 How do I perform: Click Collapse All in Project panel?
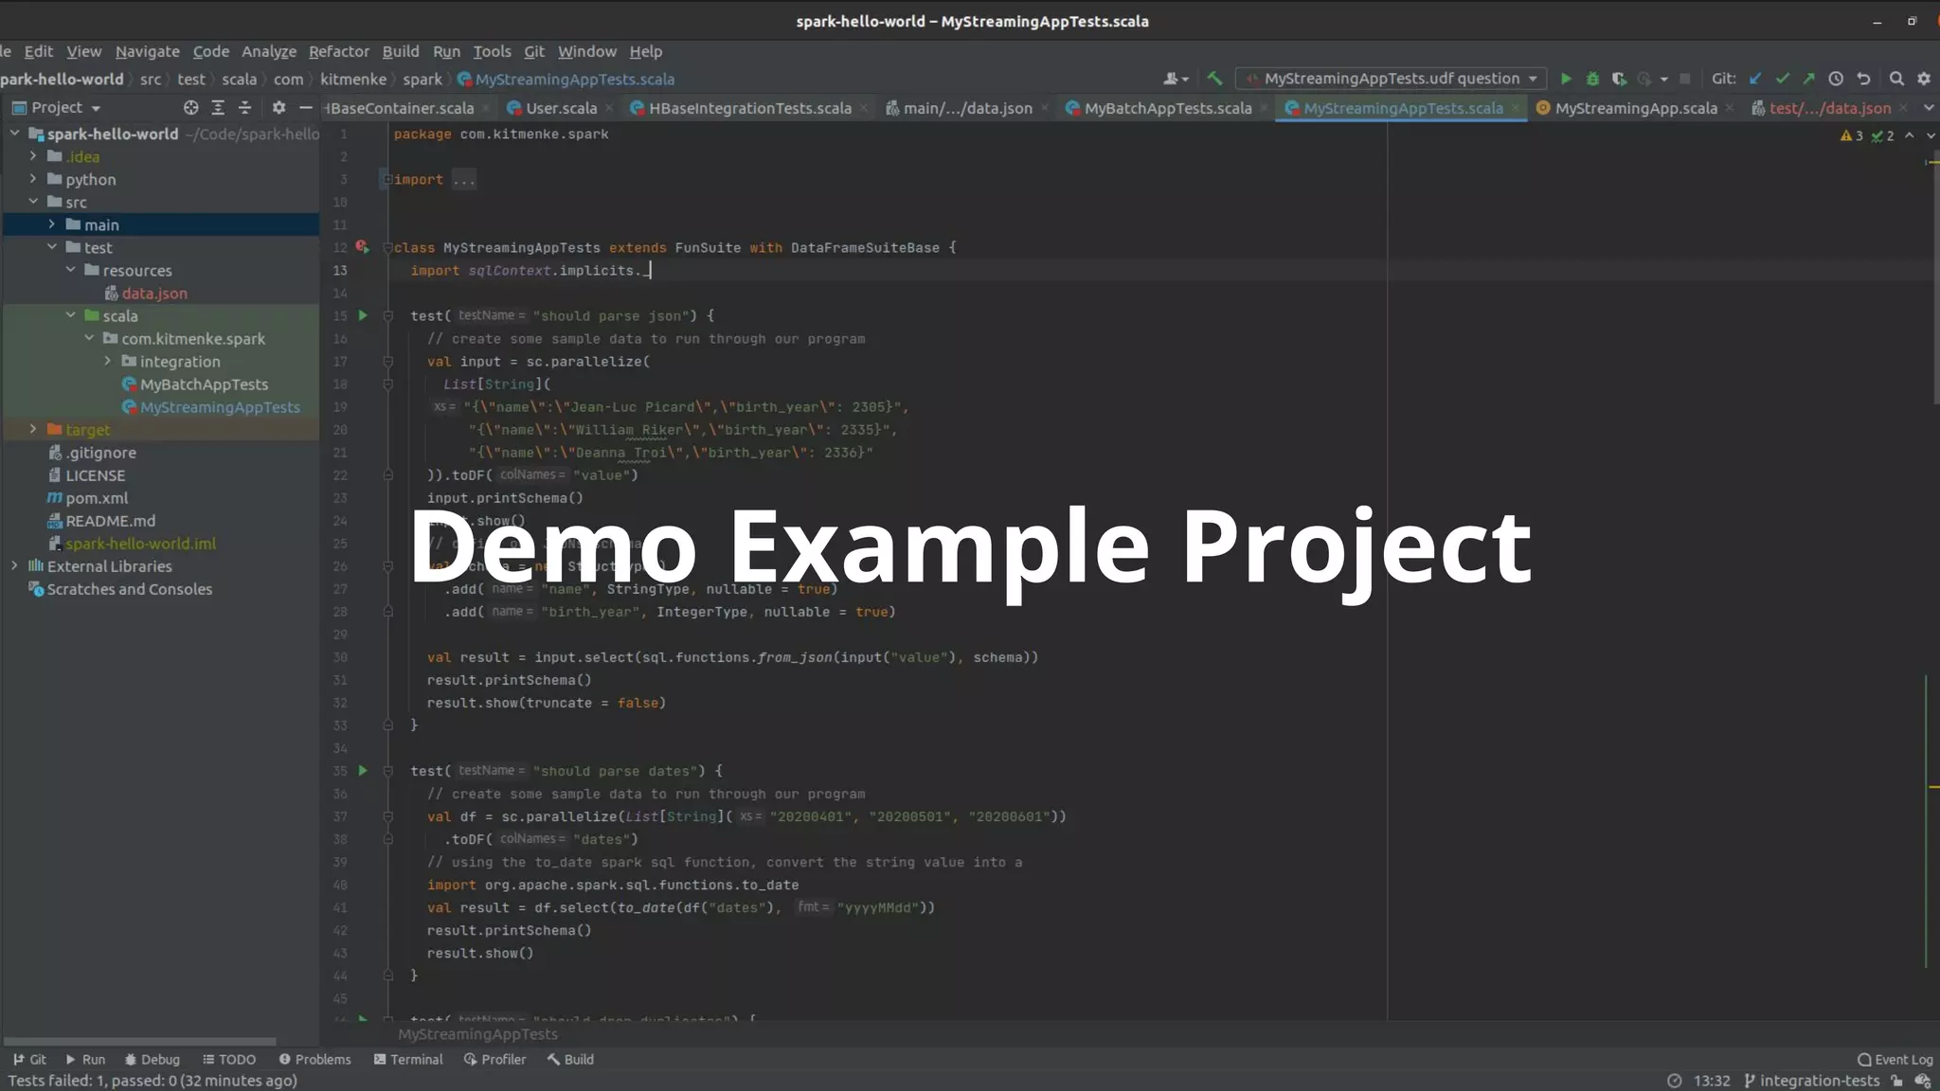pyautogui.click(x=244, y=108)
